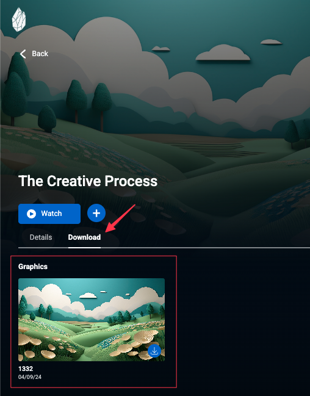Select the Download tab
310x396 pixels.
click(84, 237)
